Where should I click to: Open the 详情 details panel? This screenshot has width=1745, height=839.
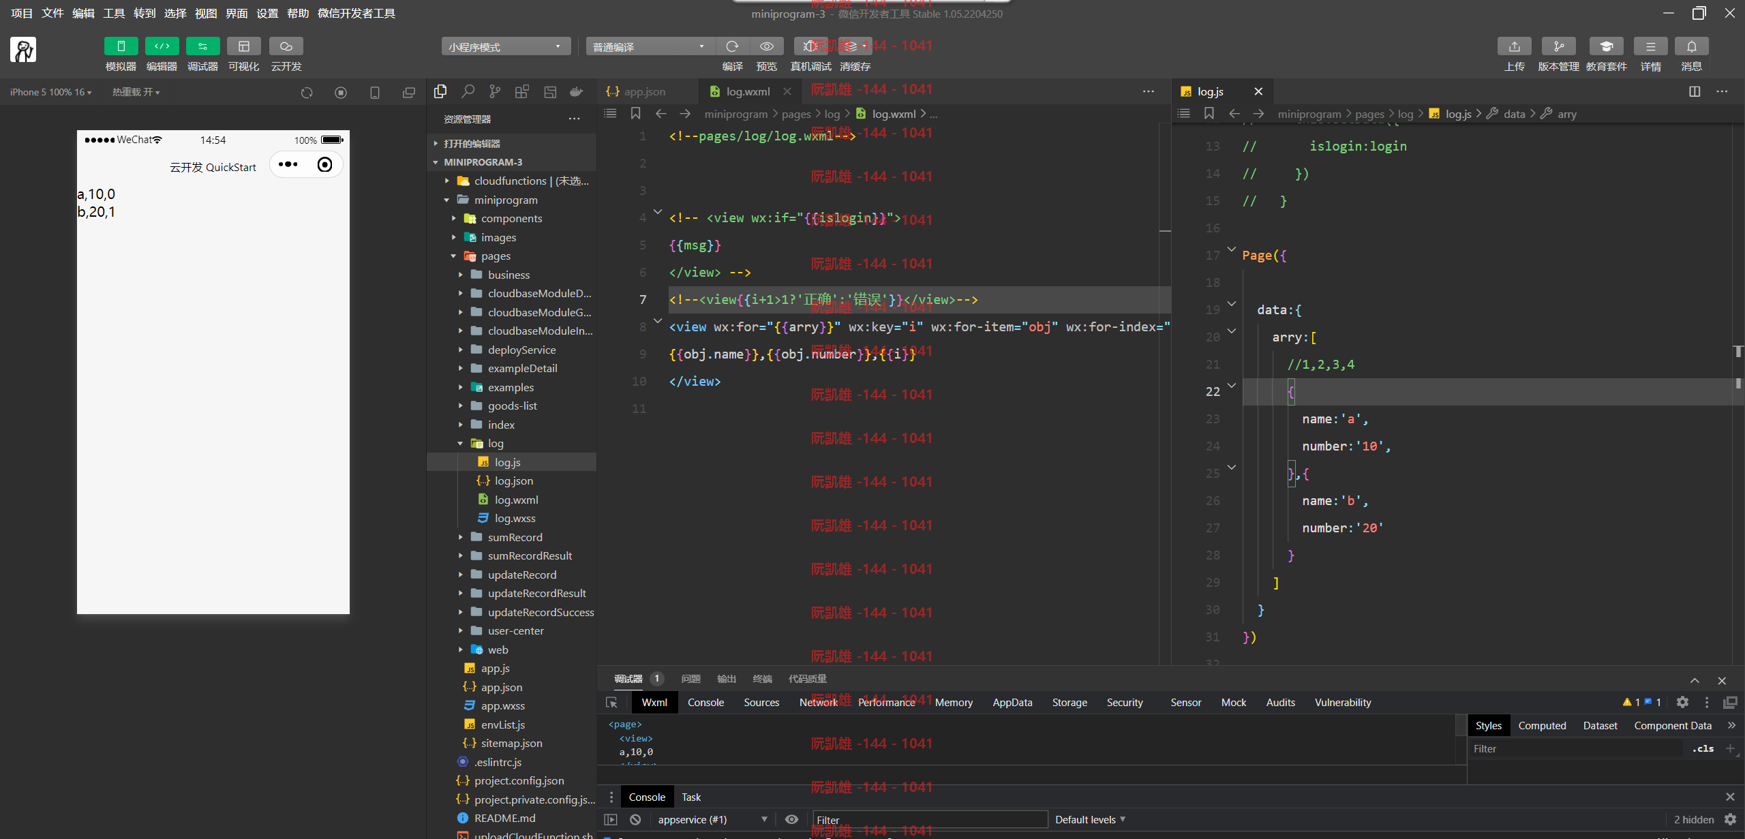[1650, 46]
